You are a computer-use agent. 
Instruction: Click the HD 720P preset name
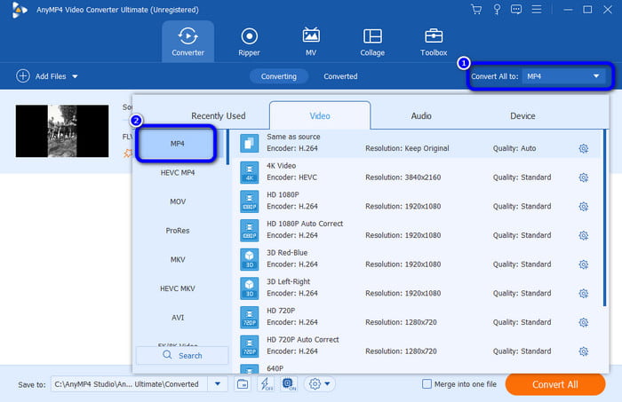click(x=281, y=311)
